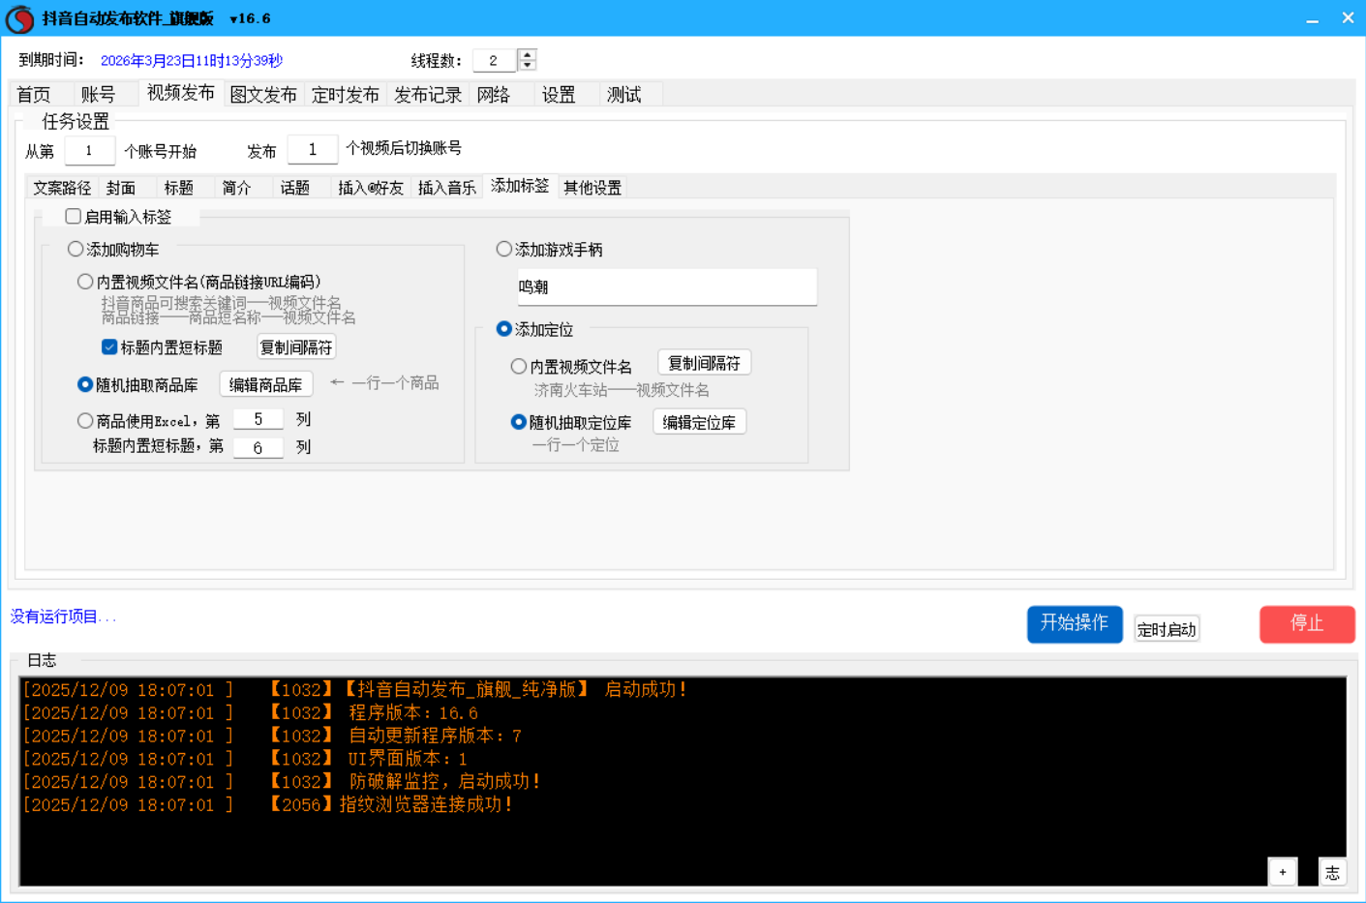This screenshot has height=903, width=1366.
Task: Increase thread count with up arrow
Action: 527,54
